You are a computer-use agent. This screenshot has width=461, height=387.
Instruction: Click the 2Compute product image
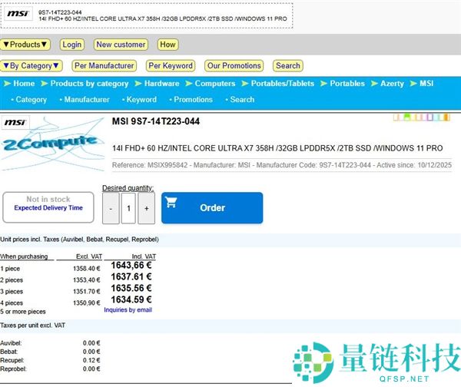click(53, 144)
